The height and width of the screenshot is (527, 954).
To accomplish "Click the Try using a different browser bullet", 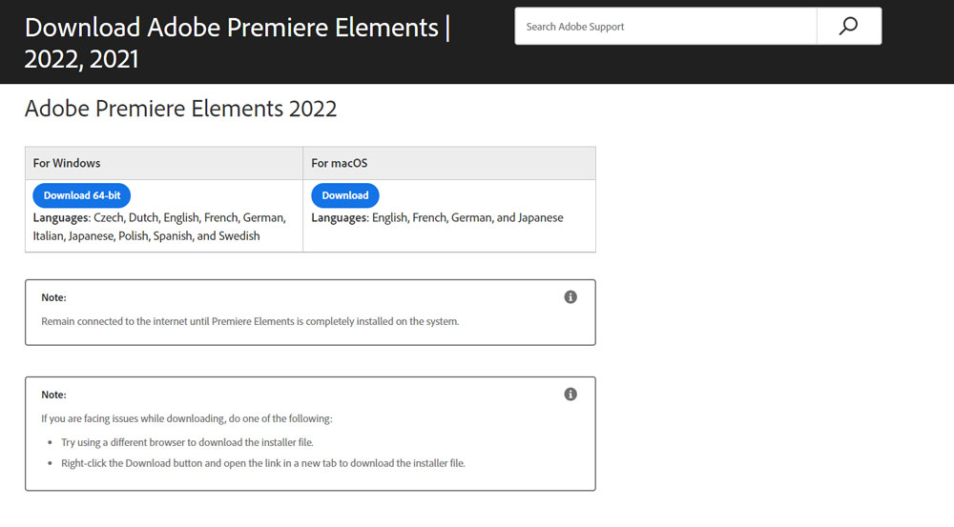I will [x=187, y=442].
